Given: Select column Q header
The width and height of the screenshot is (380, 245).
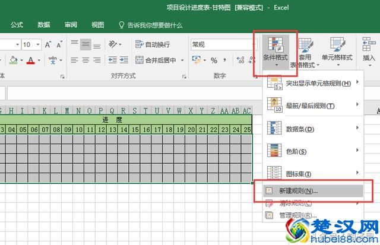Looking at the screenshot, I should [x=112, y=111].
